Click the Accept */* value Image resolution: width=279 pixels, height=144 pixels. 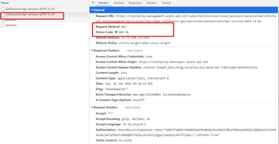coord(111,113)
